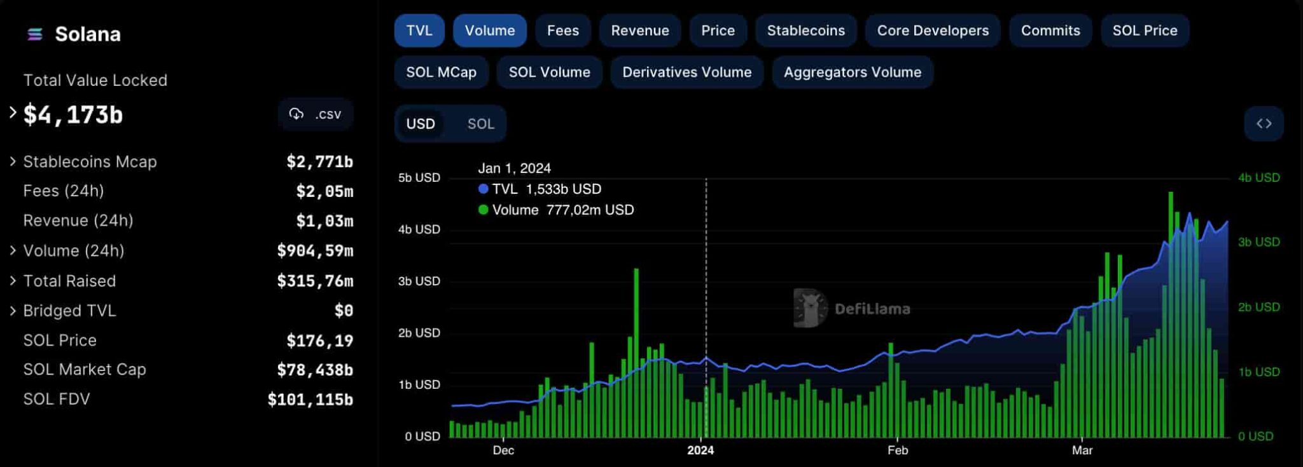Click the DefiLlama watermark logo

tap(810, 309)
